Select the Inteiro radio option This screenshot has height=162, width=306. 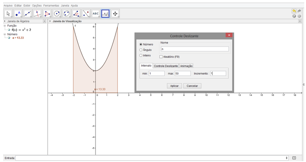click(141, 55)
